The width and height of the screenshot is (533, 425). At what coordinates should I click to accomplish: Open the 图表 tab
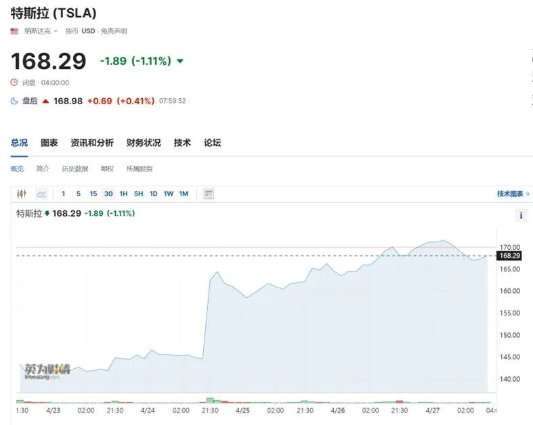49,143
